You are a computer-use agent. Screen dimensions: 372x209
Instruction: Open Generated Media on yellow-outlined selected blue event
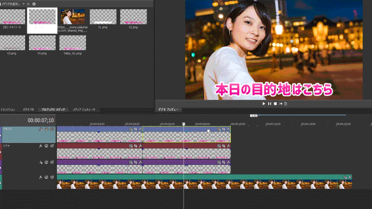pyautogui.click(x=219, y=129)
